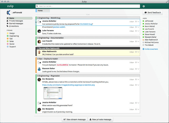
Task: Click the search magnifier icon
Action: tap(37, 6)
